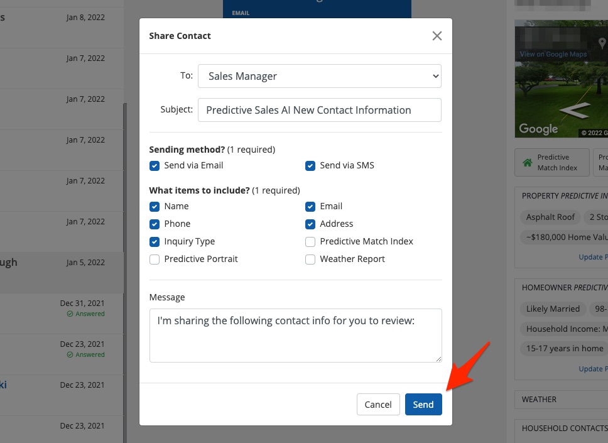Uncheck Send via Email
Viewport: 608px width, 443px height.
155,166
